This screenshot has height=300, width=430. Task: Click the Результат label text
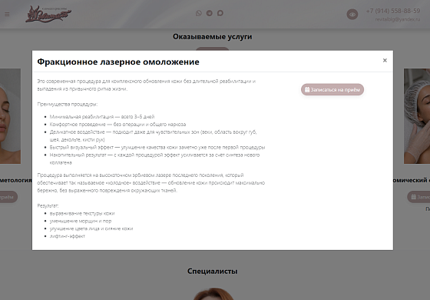(x=48, y=206)
